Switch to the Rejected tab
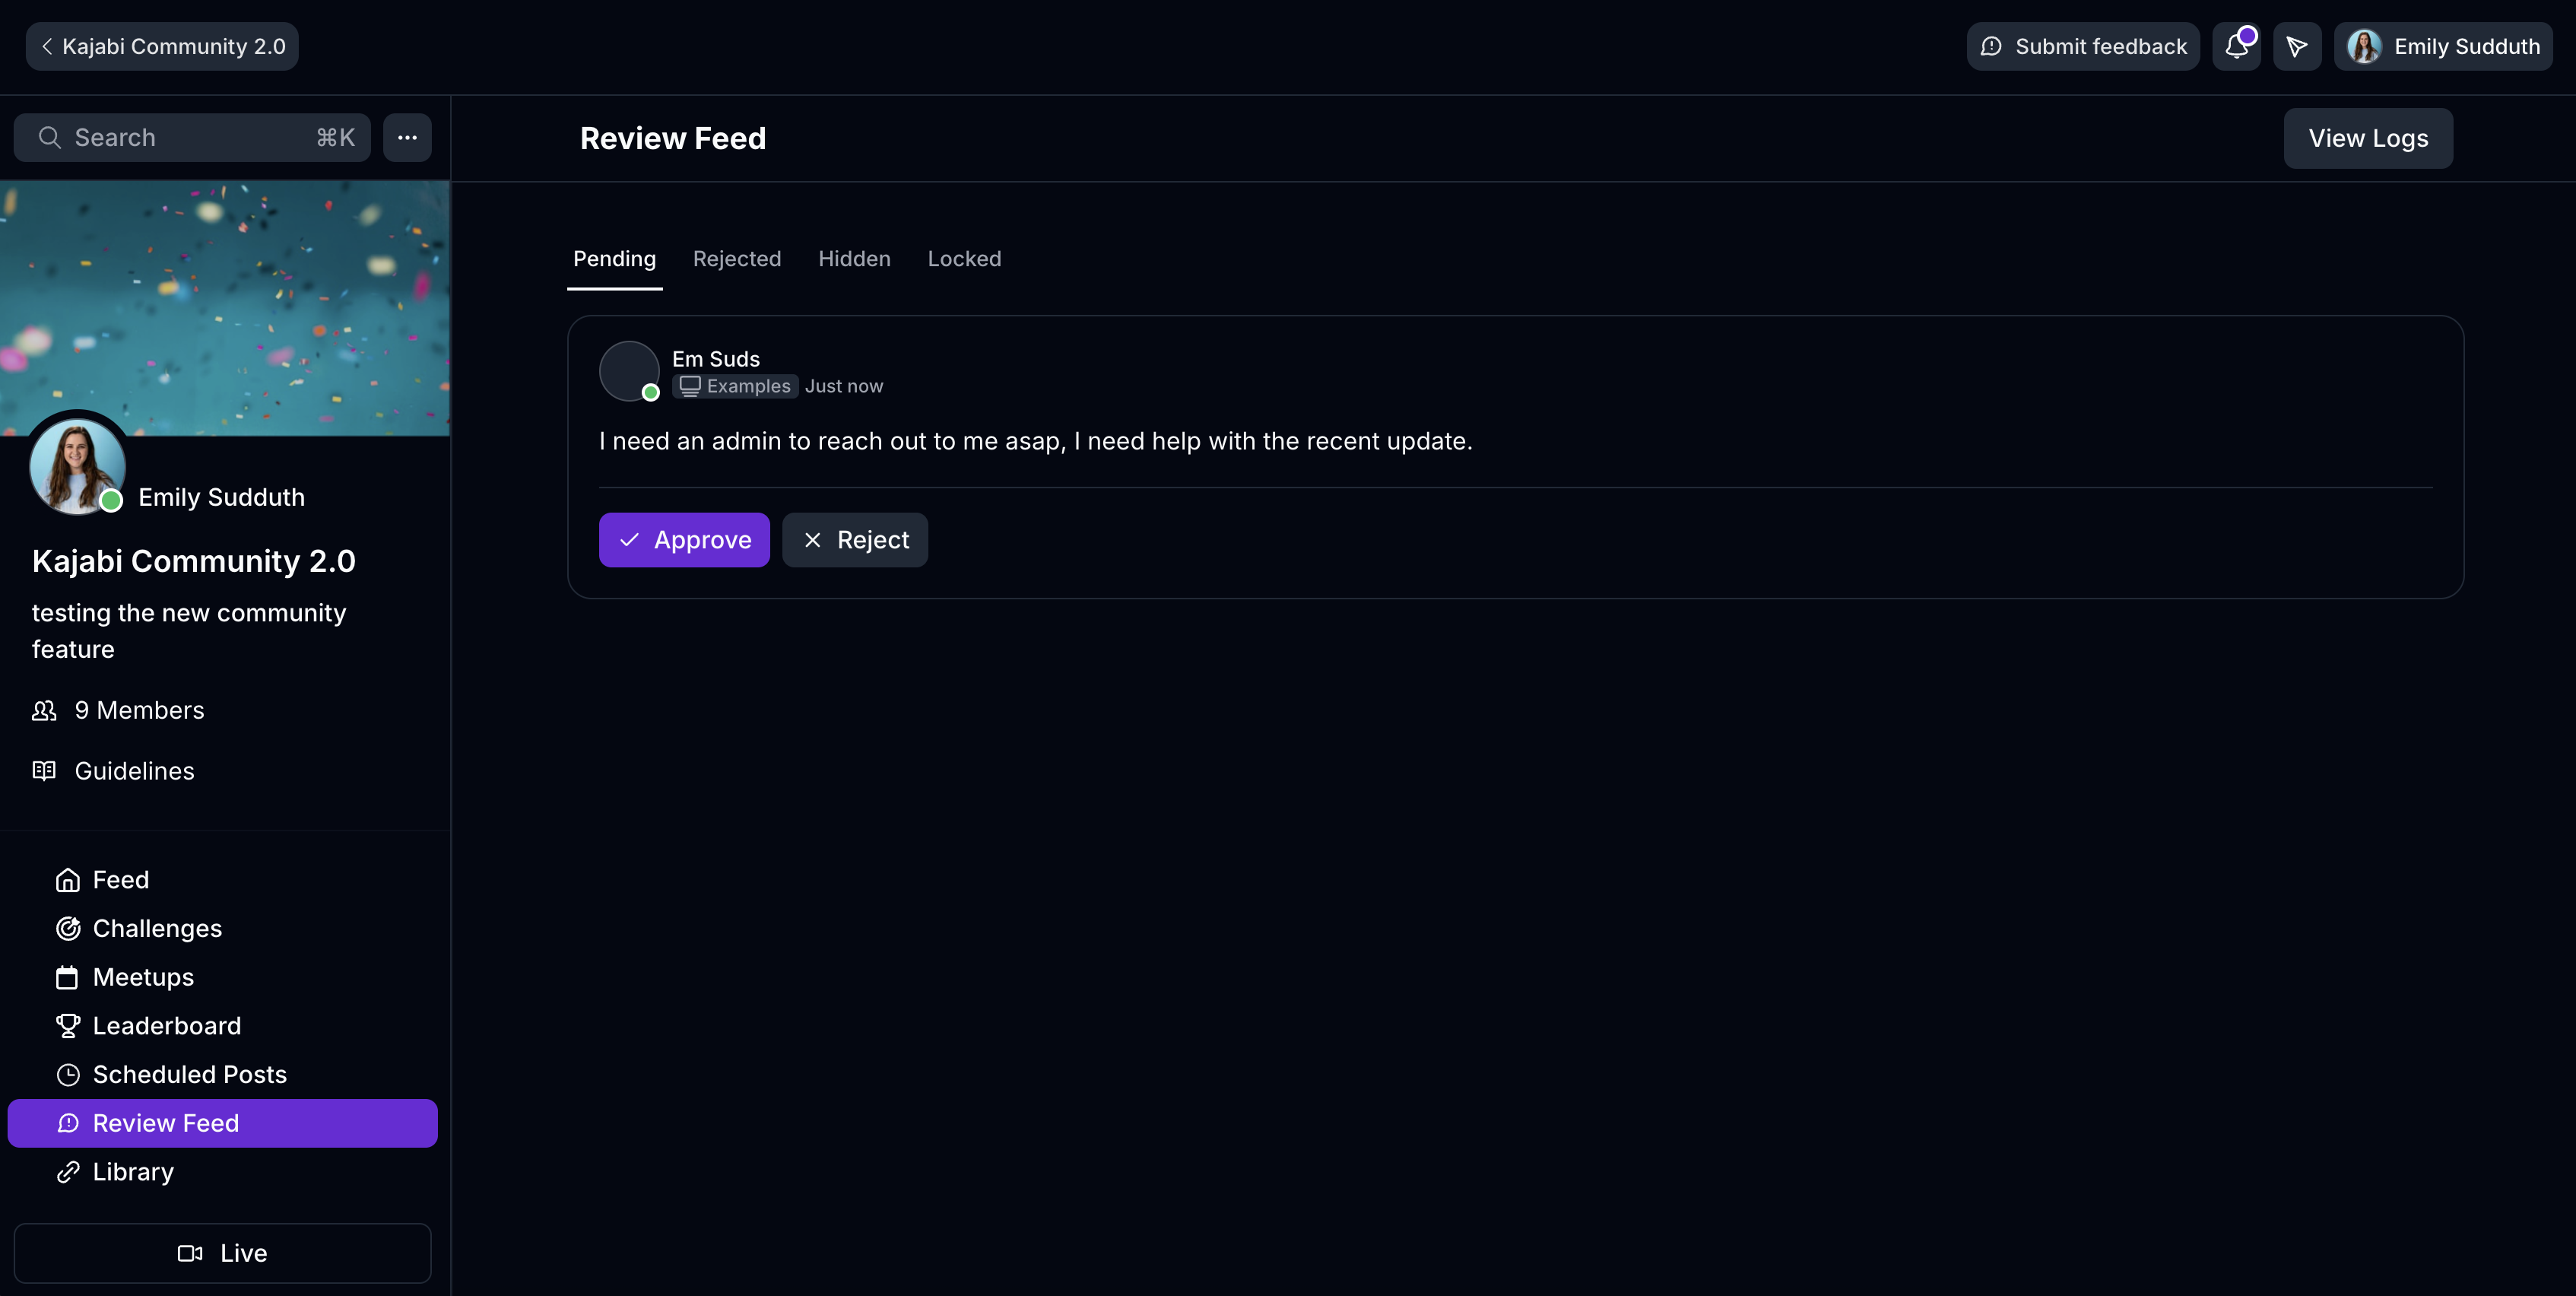2576x1296 pixels. pyautogui.click(x=737, y=259)
